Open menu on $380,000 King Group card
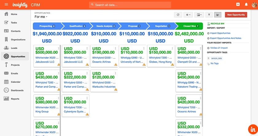The image size is (258, 136). (59, 98)
